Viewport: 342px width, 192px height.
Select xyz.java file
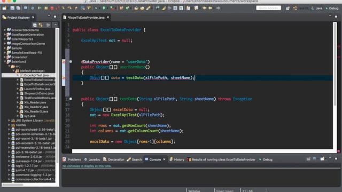(30, 116)
